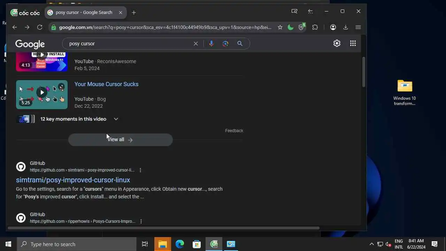Open the network tray icon
Image resolution: width=446 pixels, height=251 pixels.
point(380,244)
